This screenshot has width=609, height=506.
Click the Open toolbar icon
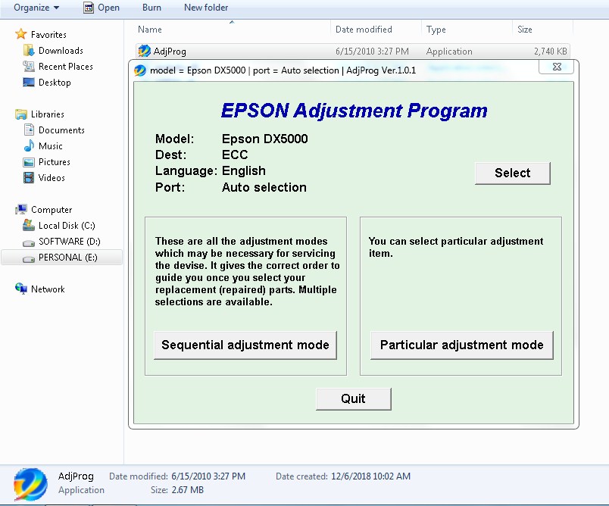tap(89, 8)
